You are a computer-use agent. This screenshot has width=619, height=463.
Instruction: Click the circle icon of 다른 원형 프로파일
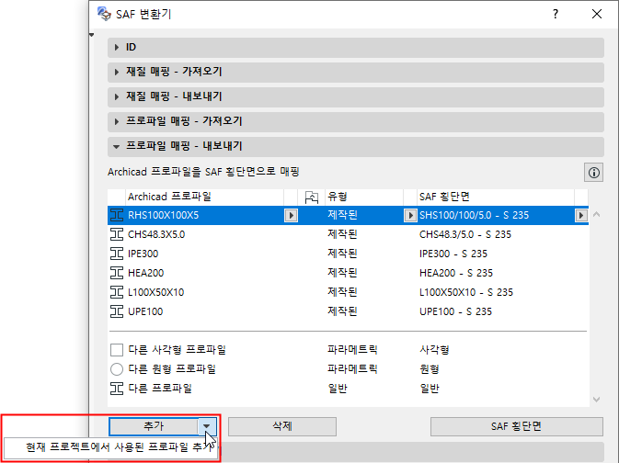[117, 369]
